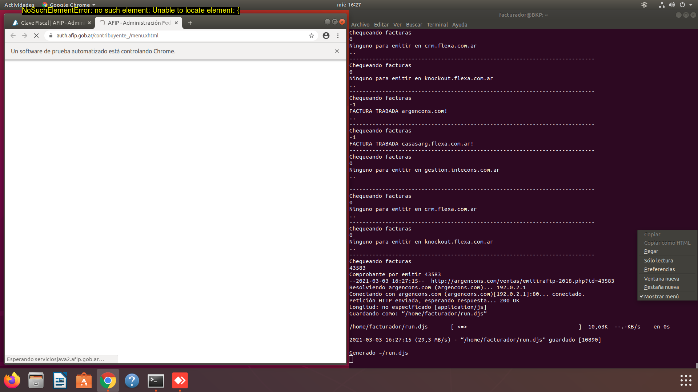698x392 pixels.
Task: Open Ubuntu Software from the dock
Action: point(84,380)
